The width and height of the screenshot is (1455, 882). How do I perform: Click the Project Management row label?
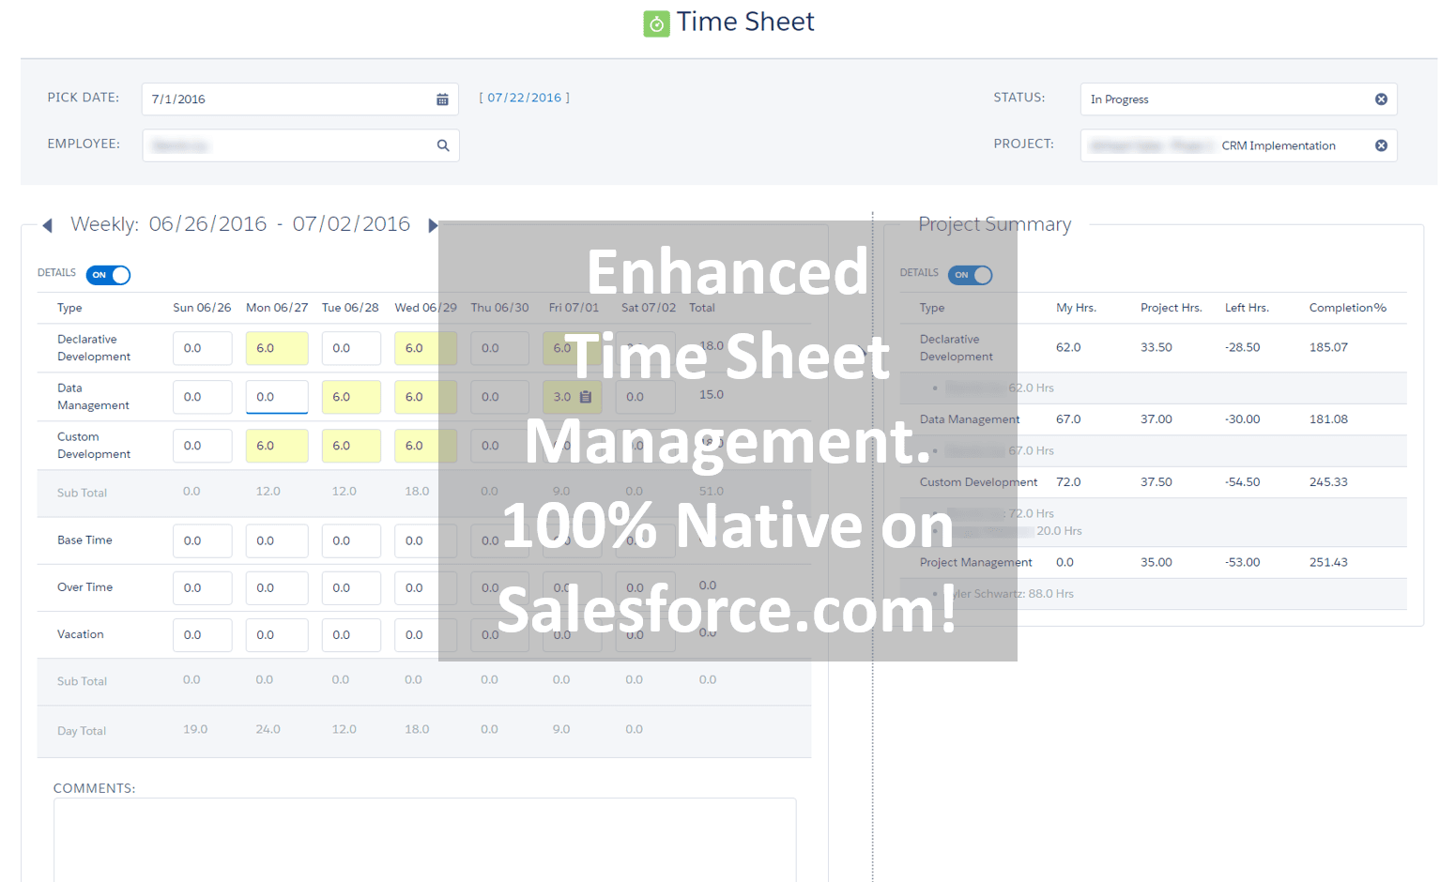pos(975,562)
